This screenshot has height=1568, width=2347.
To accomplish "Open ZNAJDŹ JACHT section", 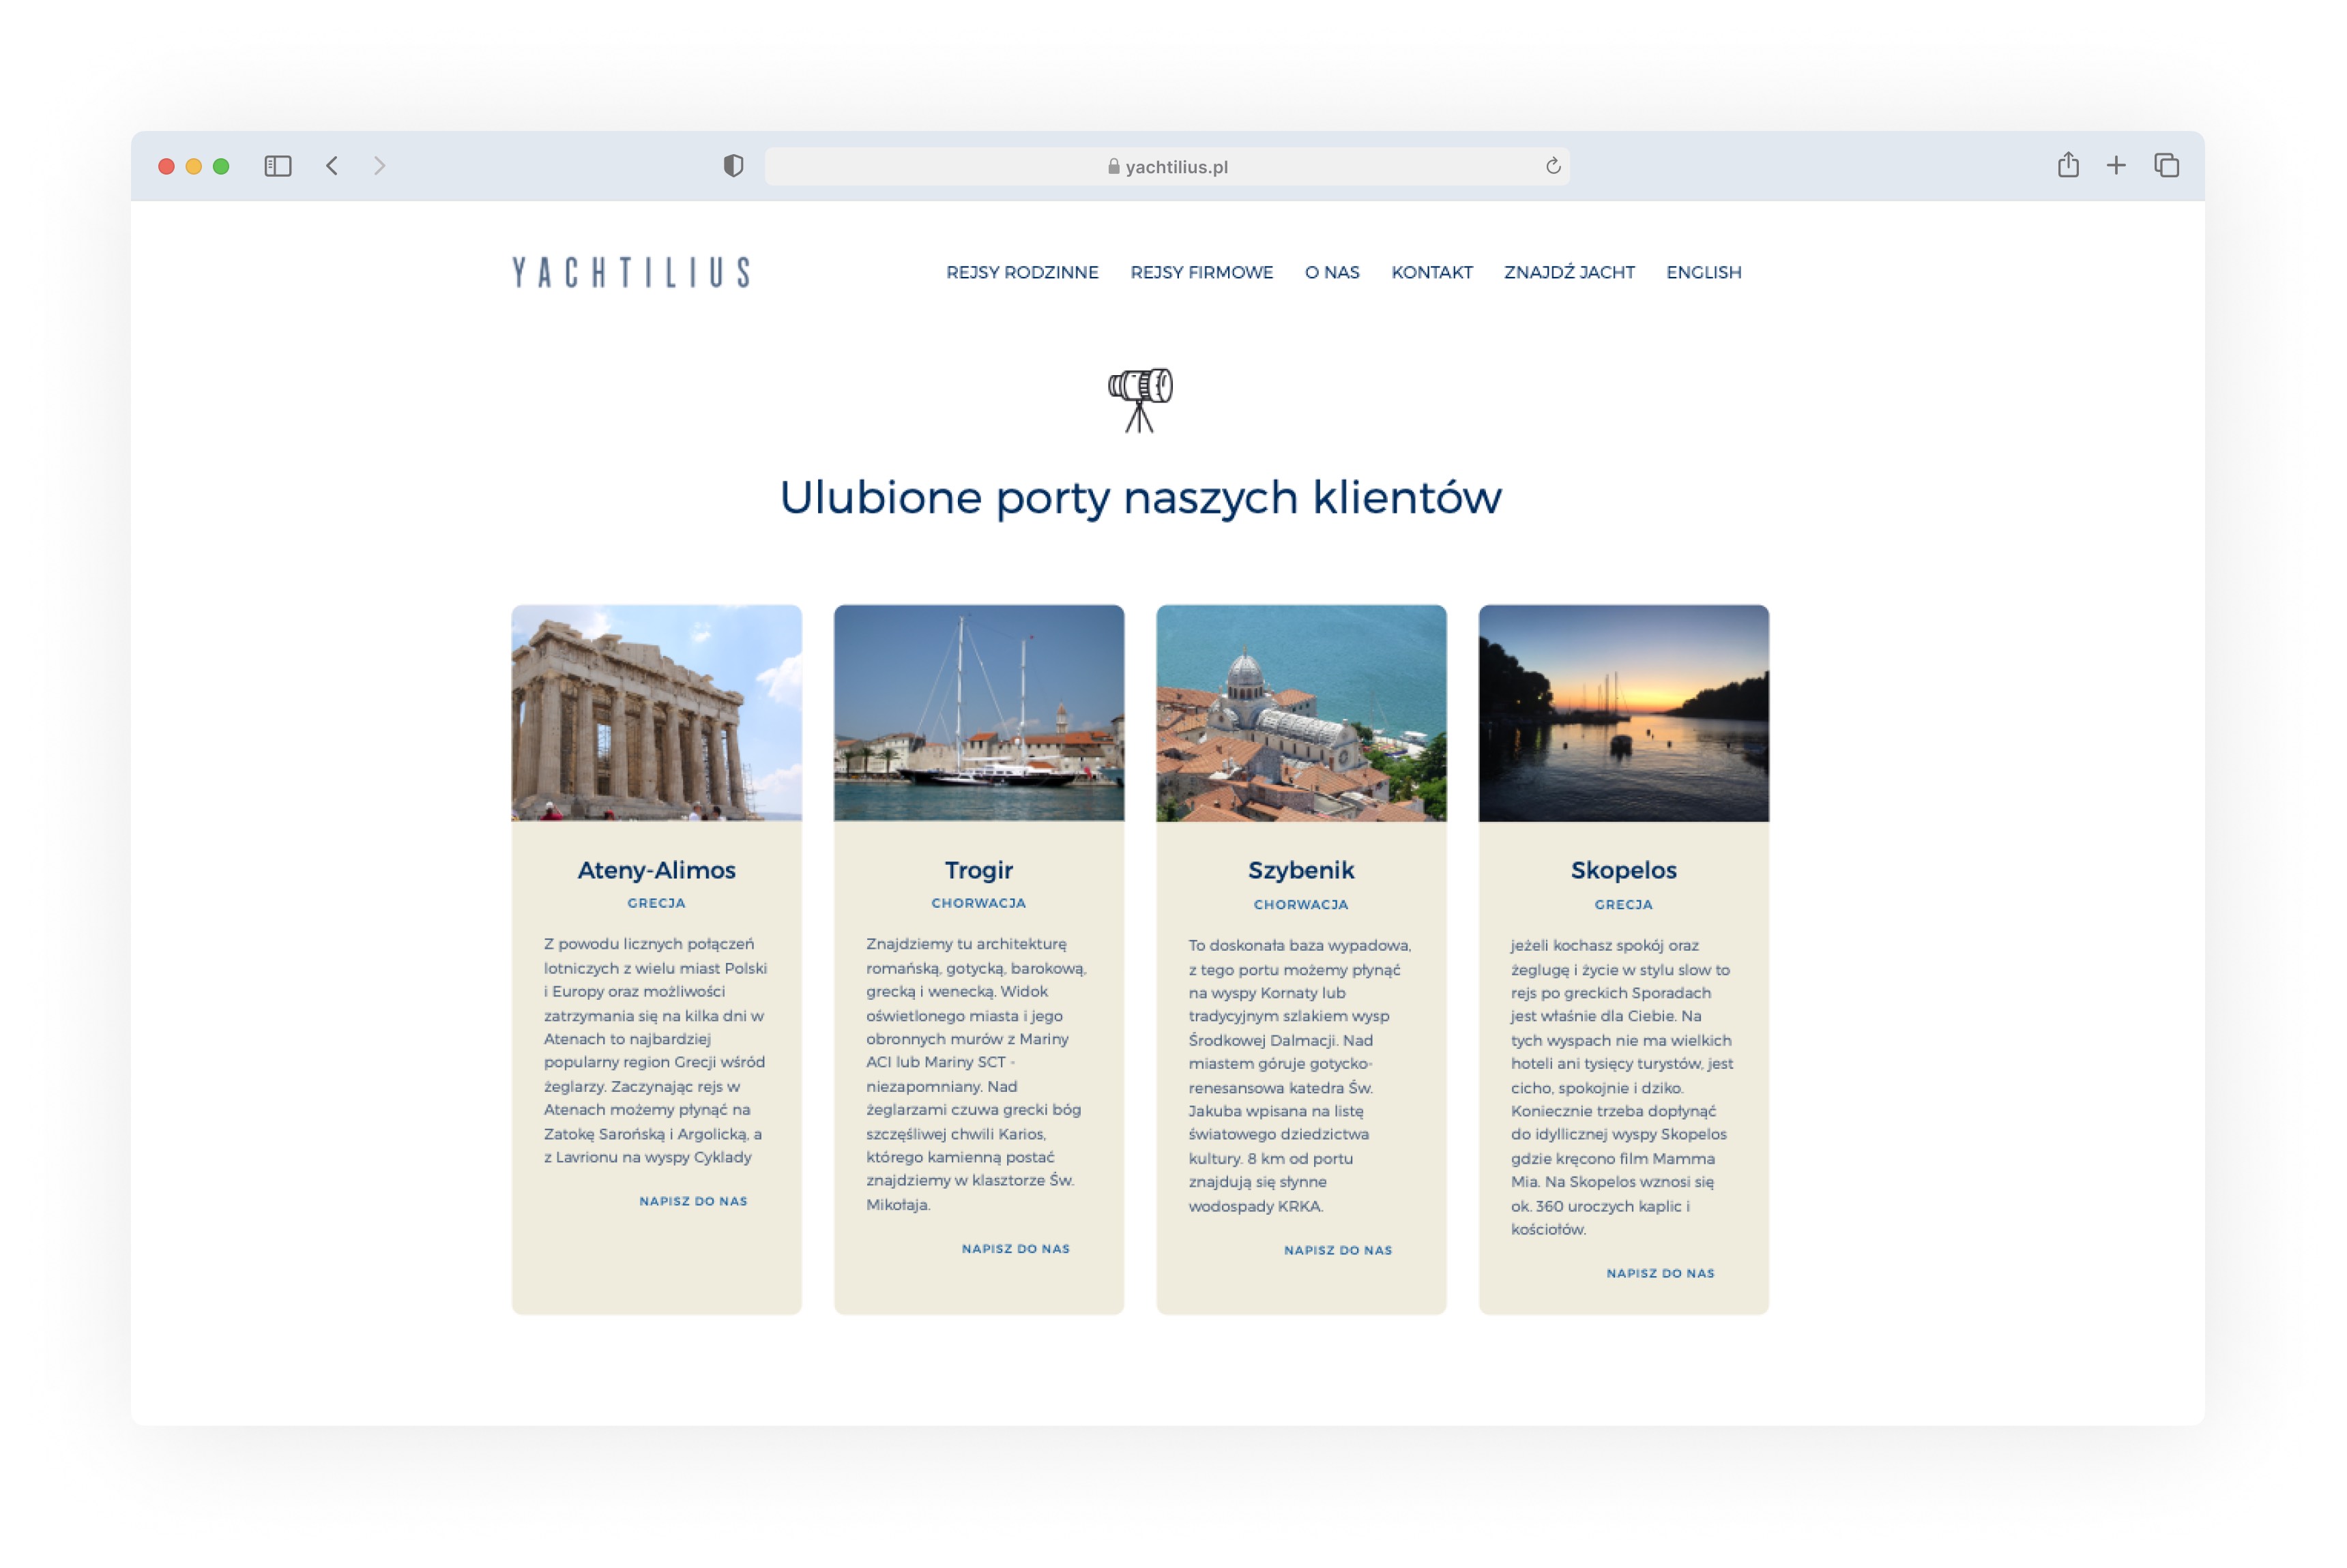I will click(x=1568, y=272).
